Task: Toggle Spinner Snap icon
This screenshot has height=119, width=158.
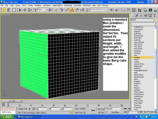Action: 82,10
